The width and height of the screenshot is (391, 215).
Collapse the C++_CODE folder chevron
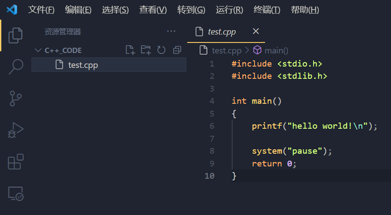click(x=38, y=50)
